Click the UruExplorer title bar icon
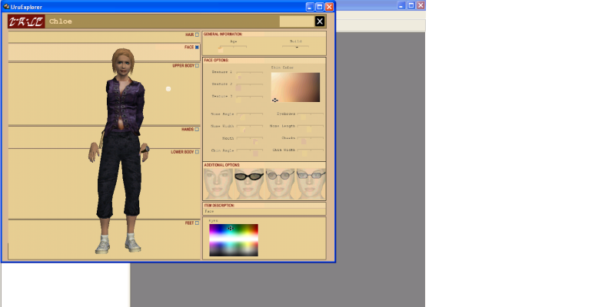This screenshot has width=615, height=307. point(6,7)
